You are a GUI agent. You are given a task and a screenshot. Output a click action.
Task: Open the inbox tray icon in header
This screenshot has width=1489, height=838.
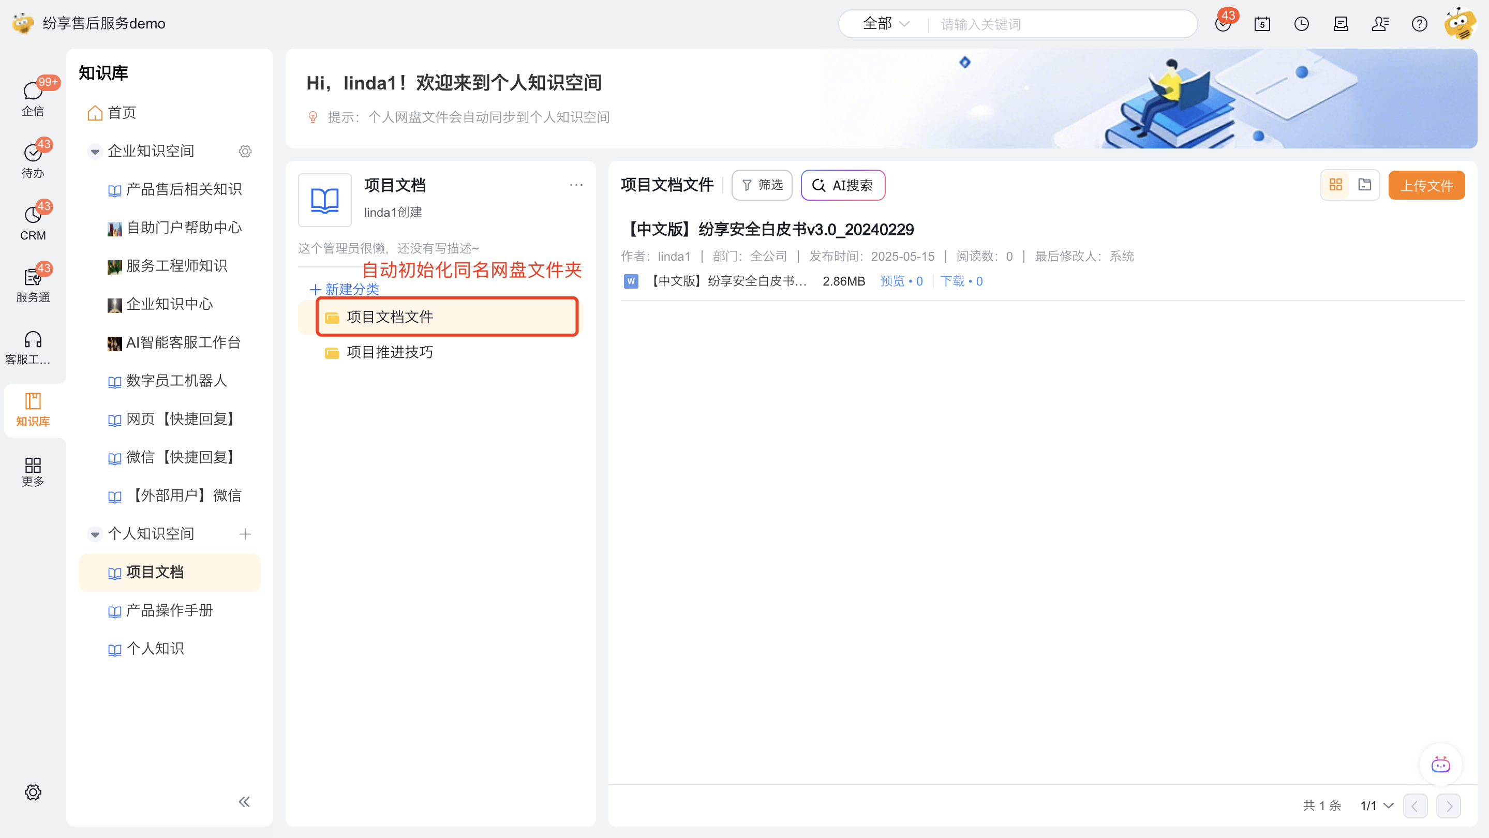(x=1341, y=24)
